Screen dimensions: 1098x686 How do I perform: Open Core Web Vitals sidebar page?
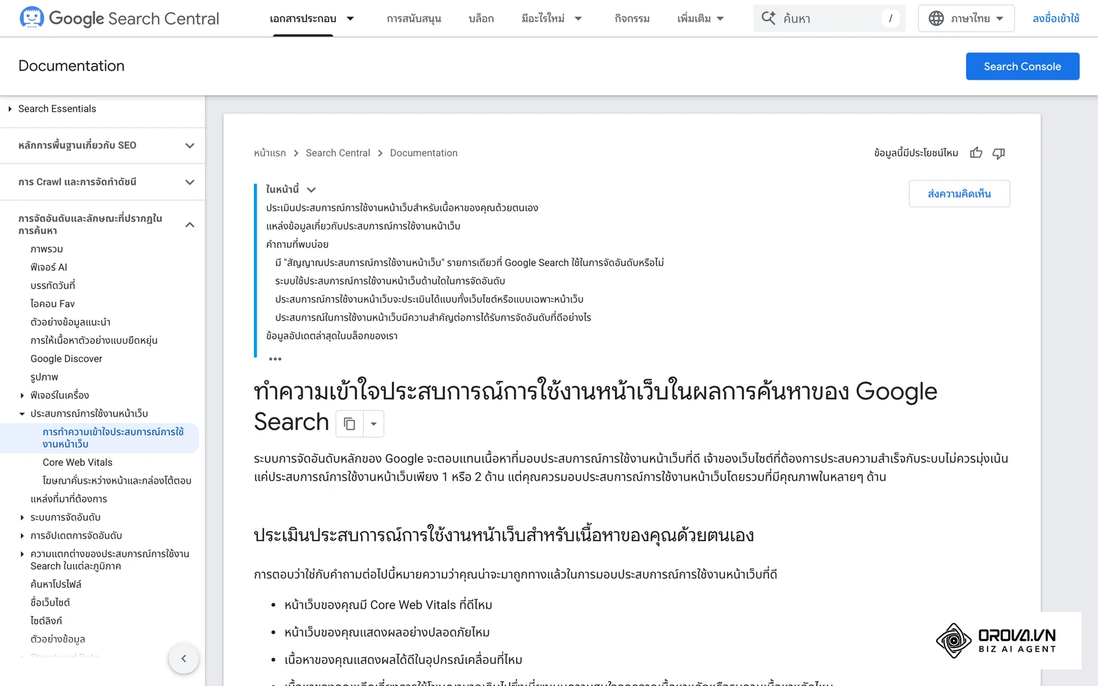[78, 462]
